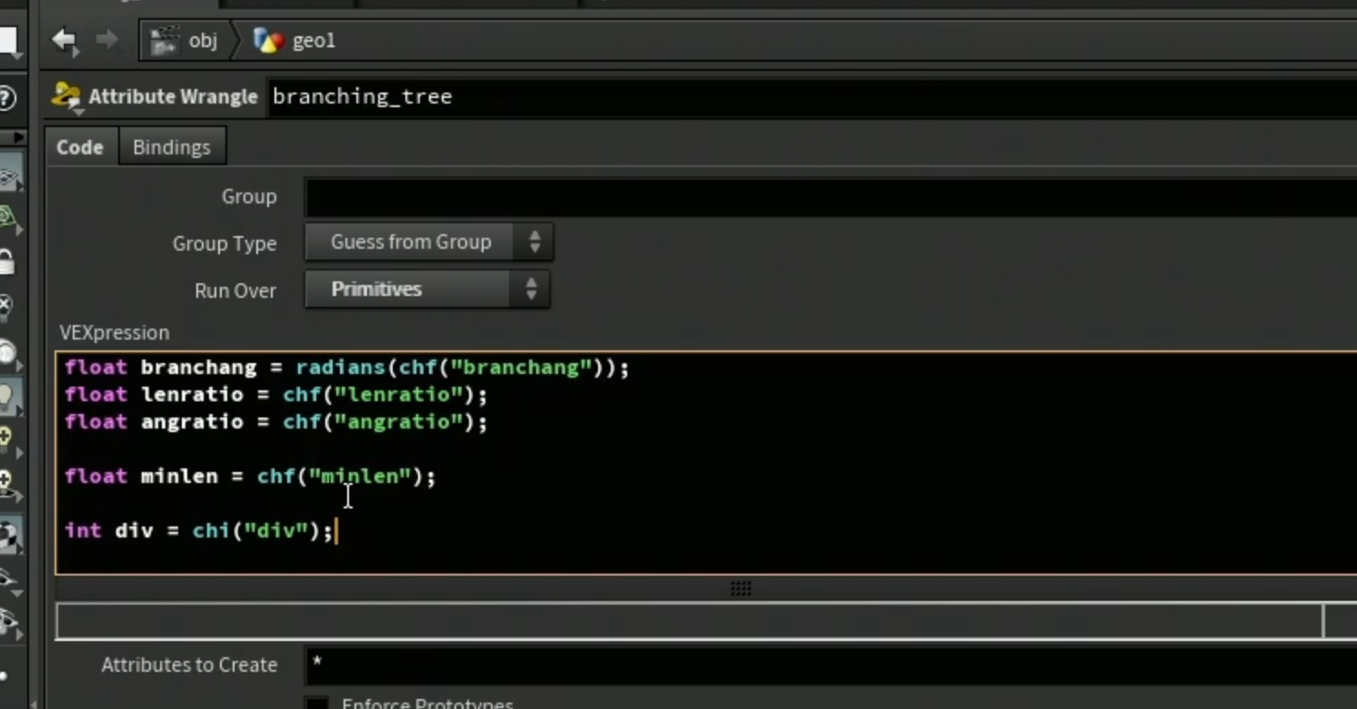Select the Code tab
The height and width of the screenshot is (709, 1357).
(80, 147)
